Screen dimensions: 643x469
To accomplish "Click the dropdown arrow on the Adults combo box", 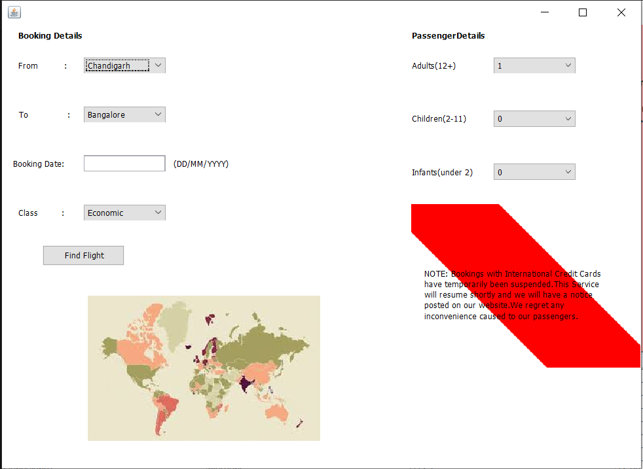I will [x=568, y=65].
